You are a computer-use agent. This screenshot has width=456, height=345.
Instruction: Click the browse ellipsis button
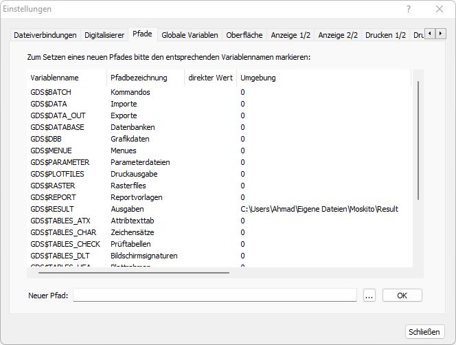click(369, 295)
